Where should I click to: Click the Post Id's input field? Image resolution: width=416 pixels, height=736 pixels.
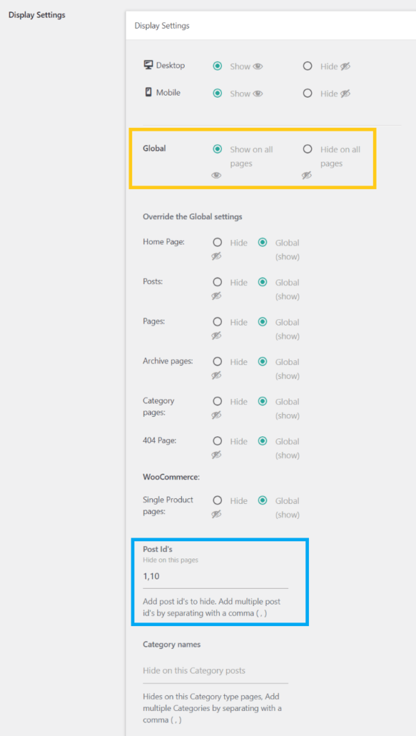[x=216, y=576]
